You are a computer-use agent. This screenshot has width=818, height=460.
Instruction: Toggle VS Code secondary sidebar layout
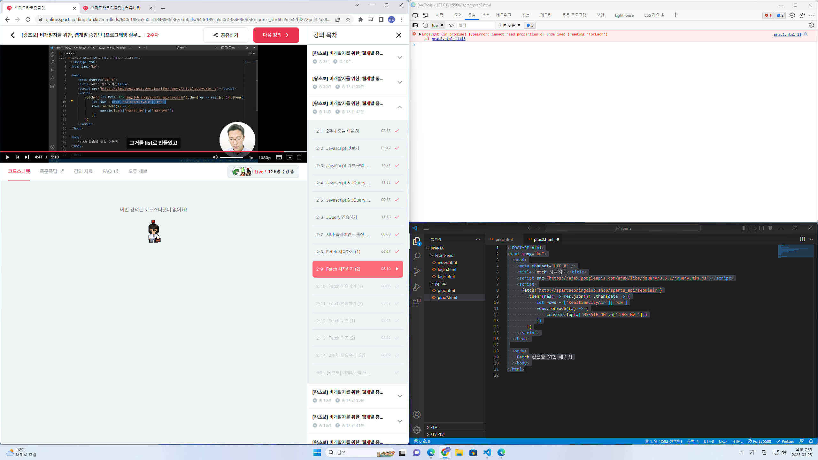(761, 228)
